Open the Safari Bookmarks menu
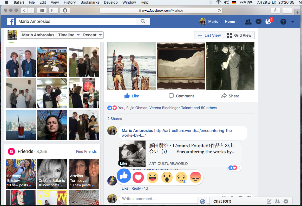The width and height of the screenshot is (302, 206). [x=90, y=2]
